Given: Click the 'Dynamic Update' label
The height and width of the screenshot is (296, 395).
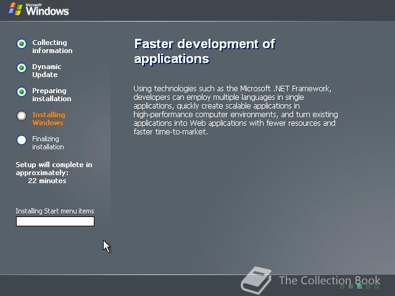Looking at the screenshot, I should point(47,71).
